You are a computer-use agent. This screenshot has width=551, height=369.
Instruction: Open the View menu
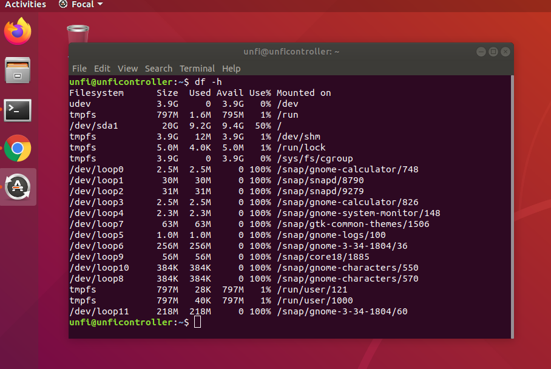pyautogui.click(x=127, y=69)
